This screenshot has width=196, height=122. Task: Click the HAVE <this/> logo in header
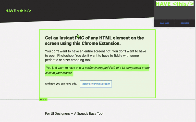coord(18,11)
